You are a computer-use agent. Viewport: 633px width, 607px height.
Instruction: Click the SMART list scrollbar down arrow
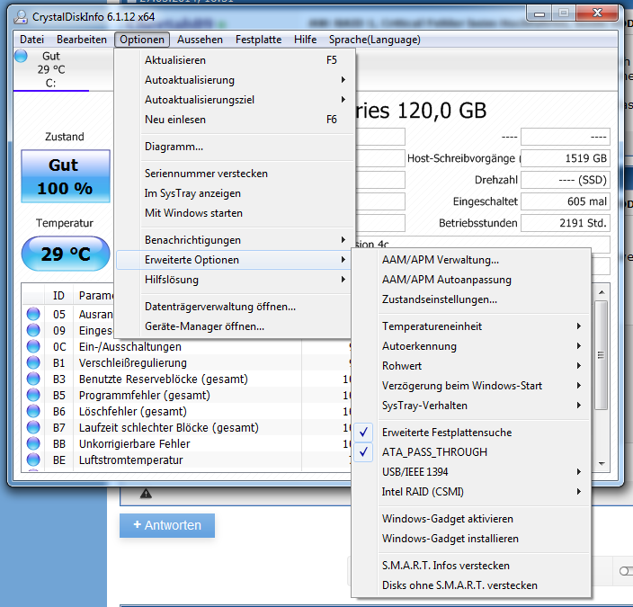(x=602, y=464)
